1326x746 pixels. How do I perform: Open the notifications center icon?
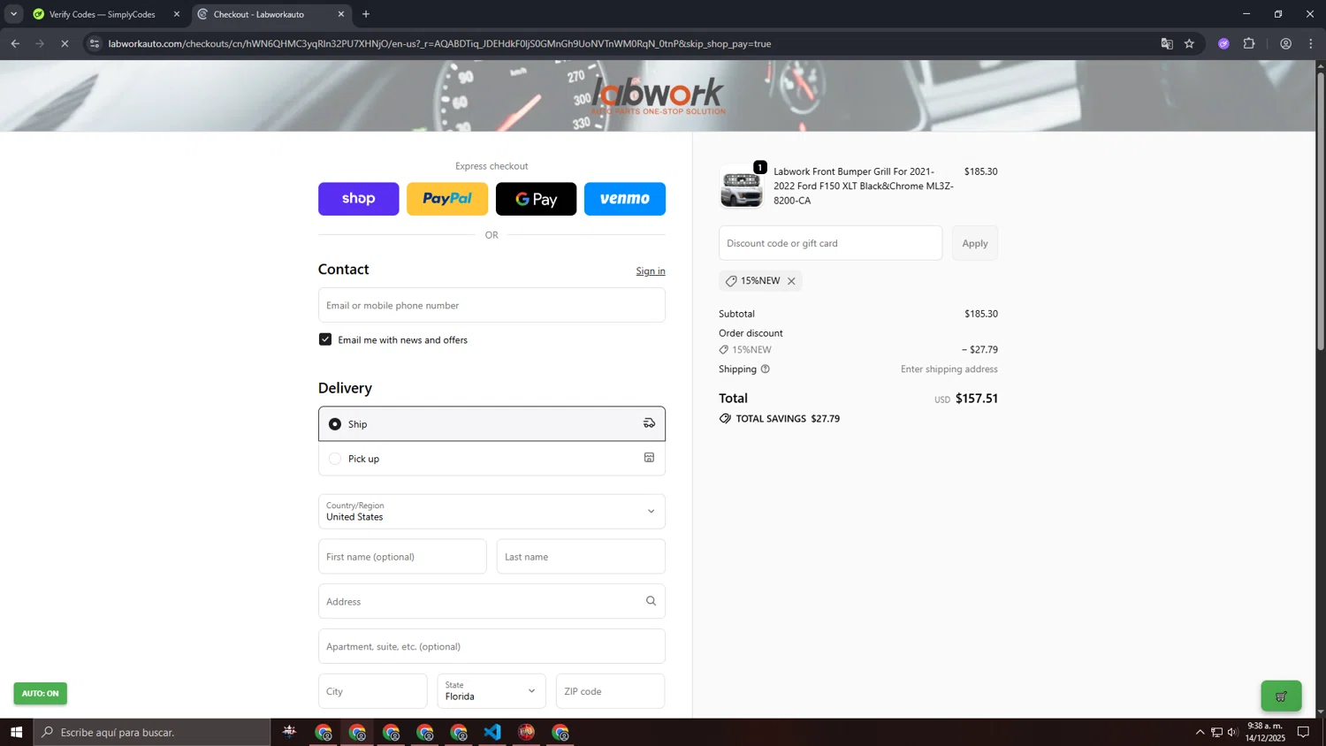coord(1303,732)
